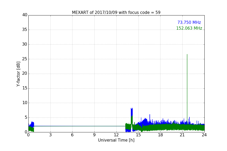227x151 pixels.
Task: Click the "Y-factor [dB]" axis label
Action: (x=18, y=74)
